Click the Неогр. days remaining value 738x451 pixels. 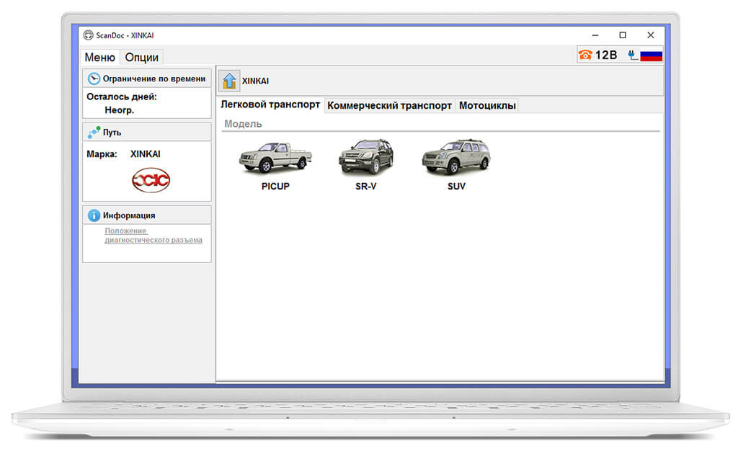point(119,110)
